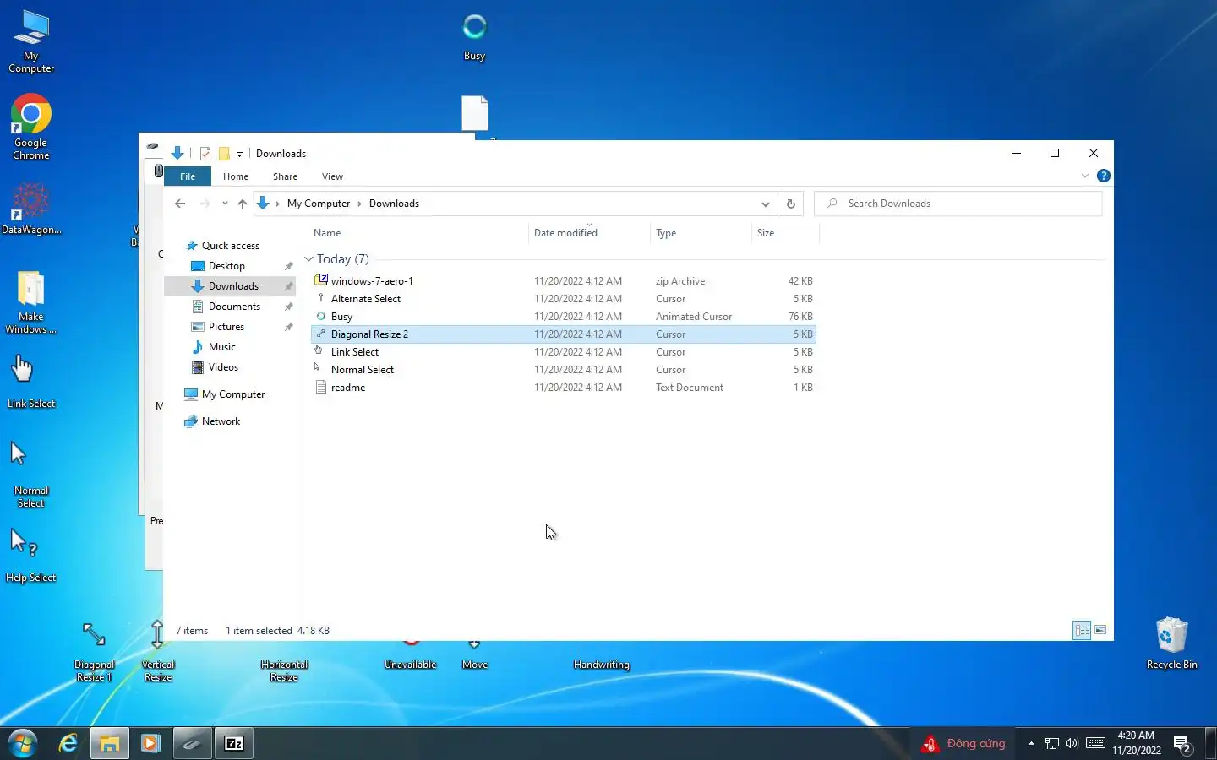Open Downloads in navigation pane

click(x=231, y=286)
